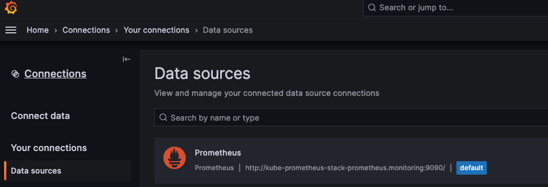The width and height of the screenshot is (548, 187).
Task: Click the magnifier icon in data source search
Action: [x=163, y=118]
